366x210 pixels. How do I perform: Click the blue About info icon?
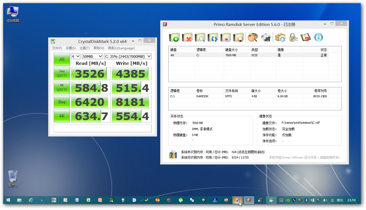pos(318,37)
